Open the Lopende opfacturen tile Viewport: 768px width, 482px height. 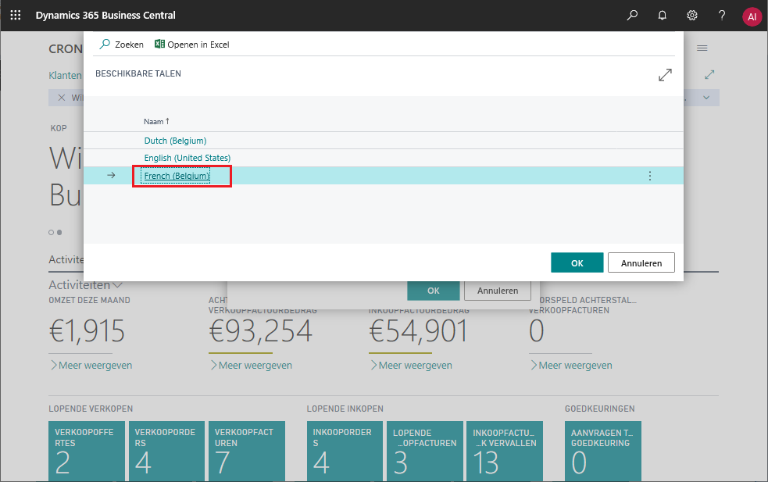tap(425, 451)
